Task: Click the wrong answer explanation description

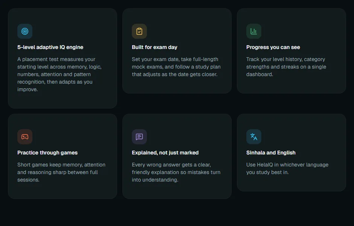Action: tap(176, 172)
